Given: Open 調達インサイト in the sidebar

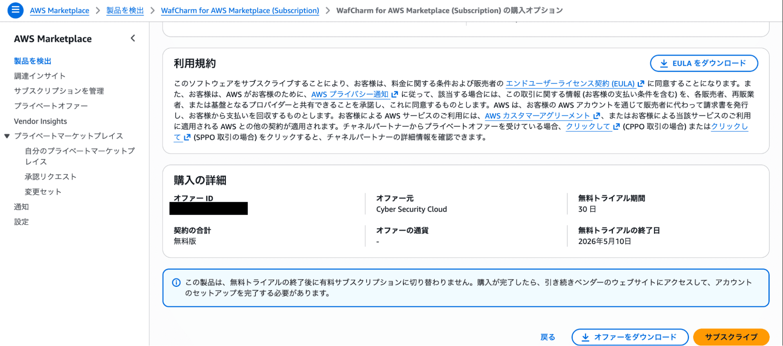Looking at the screenshot, I should point(40,76).
